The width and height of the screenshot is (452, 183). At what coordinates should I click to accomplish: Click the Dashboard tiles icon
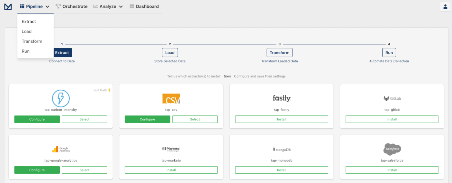[132, 6]
